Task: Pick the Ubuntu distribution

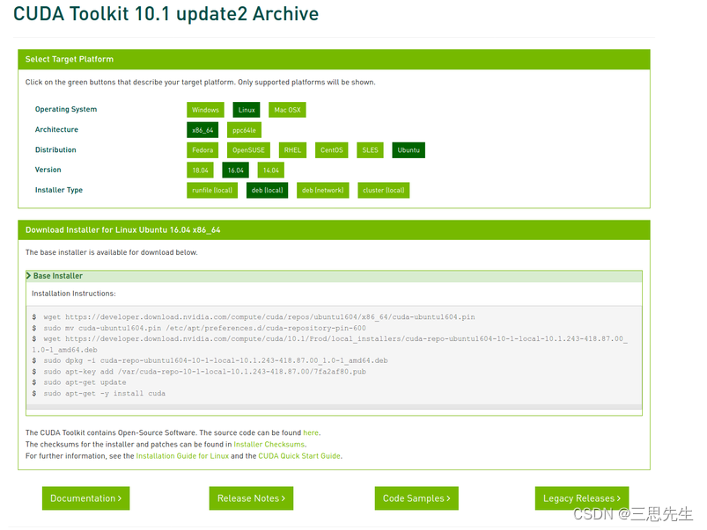Action: coord(409,150)
